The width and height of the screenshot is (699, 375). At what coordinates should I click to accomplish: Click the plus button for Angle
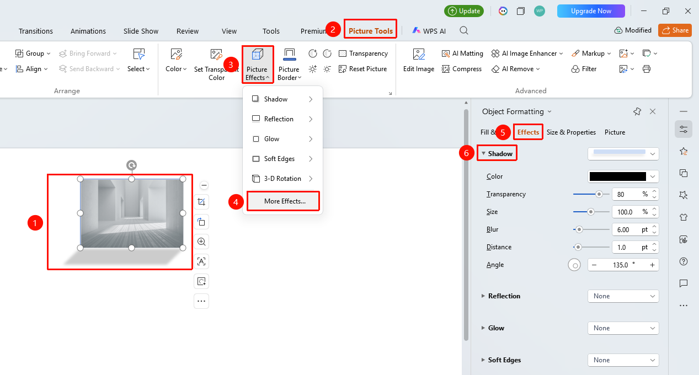point(652,265)
